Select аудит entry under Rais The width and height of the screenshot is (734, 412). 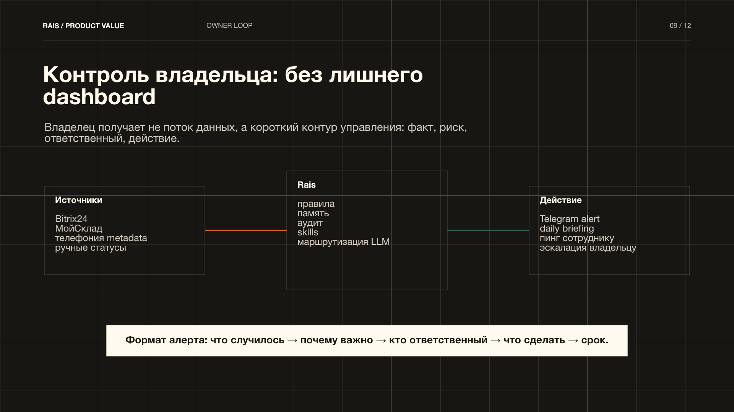[309, 223]
